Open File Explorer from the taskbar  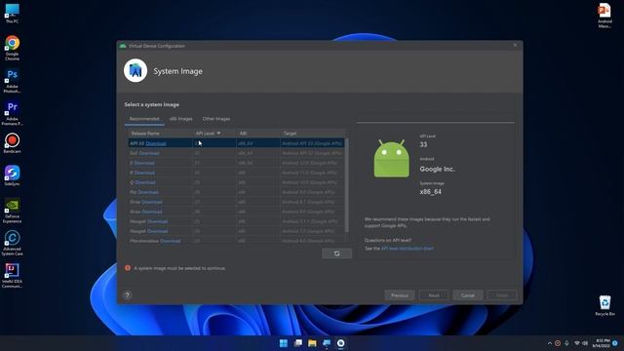pos(312,343)
